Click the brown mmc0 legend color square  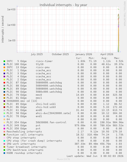pyautogui.click(x=4, y=95)
